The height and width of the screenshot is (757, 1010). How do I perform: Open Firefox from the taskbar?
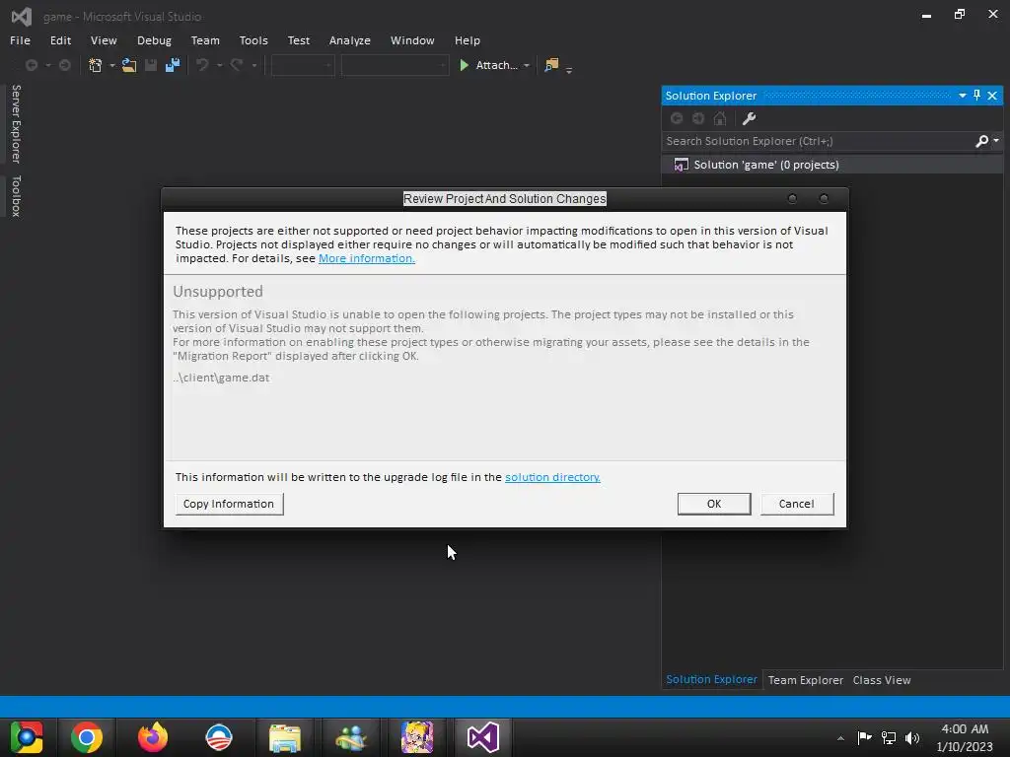[x=153, y=737]
